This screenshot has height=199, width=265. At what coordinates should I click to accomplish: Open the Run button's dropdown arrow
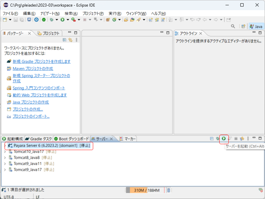tap(68, 20)
